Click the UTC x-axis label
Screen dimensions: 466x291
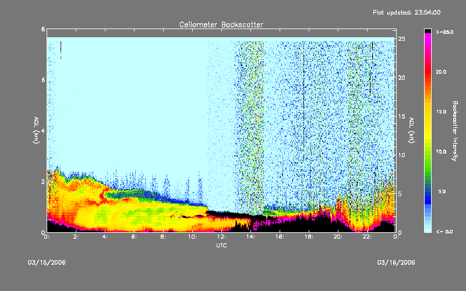click(221, 246)
